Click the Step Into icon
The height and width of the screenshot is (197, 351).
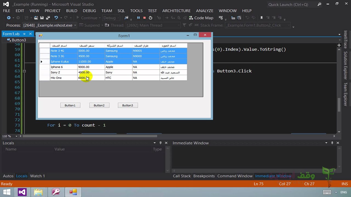(172, 18)
